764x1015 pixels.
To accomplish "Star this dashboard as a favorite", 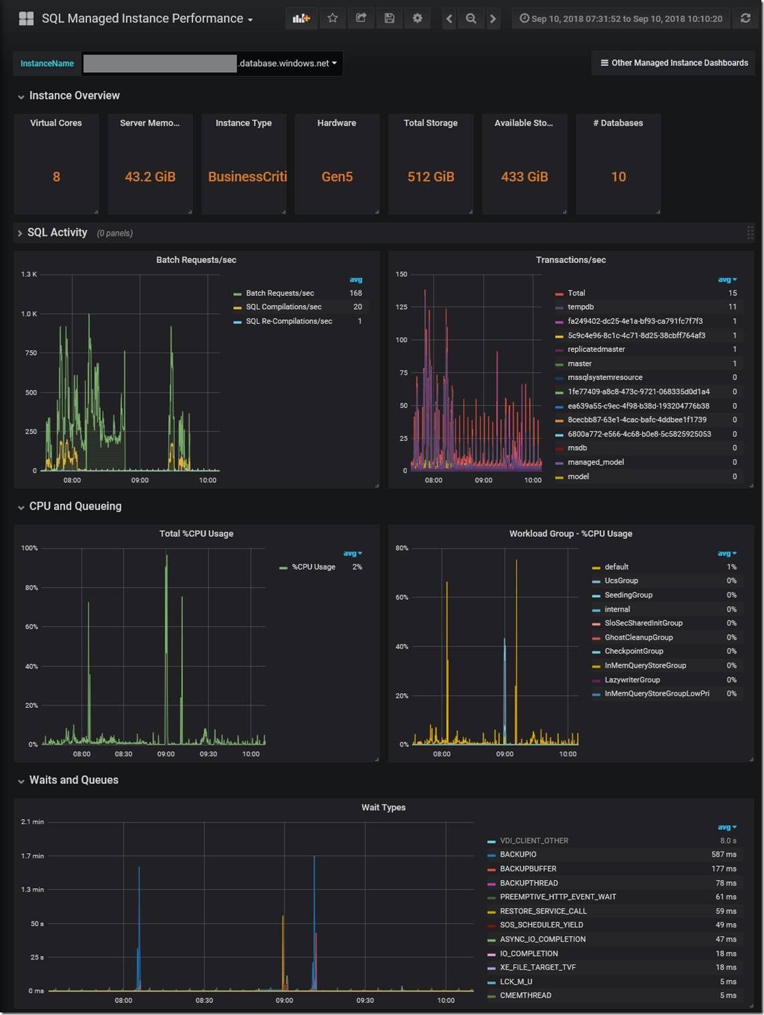I will 333,18.
